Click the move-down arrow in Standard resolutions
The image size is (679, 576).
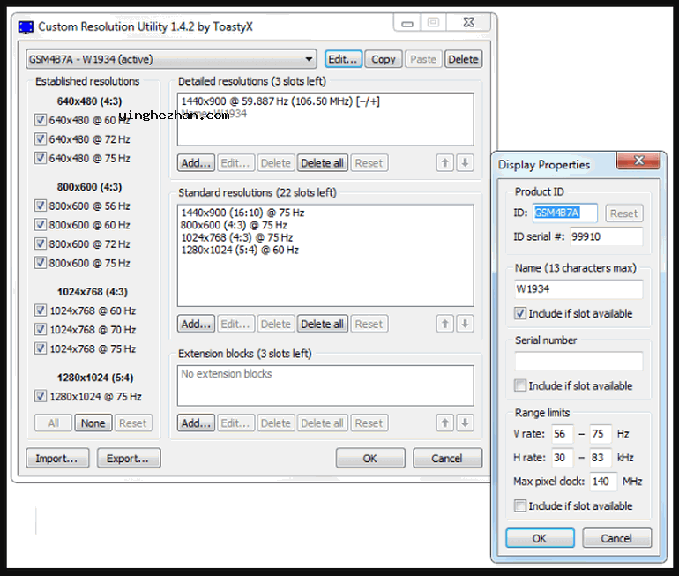[465, 324]
